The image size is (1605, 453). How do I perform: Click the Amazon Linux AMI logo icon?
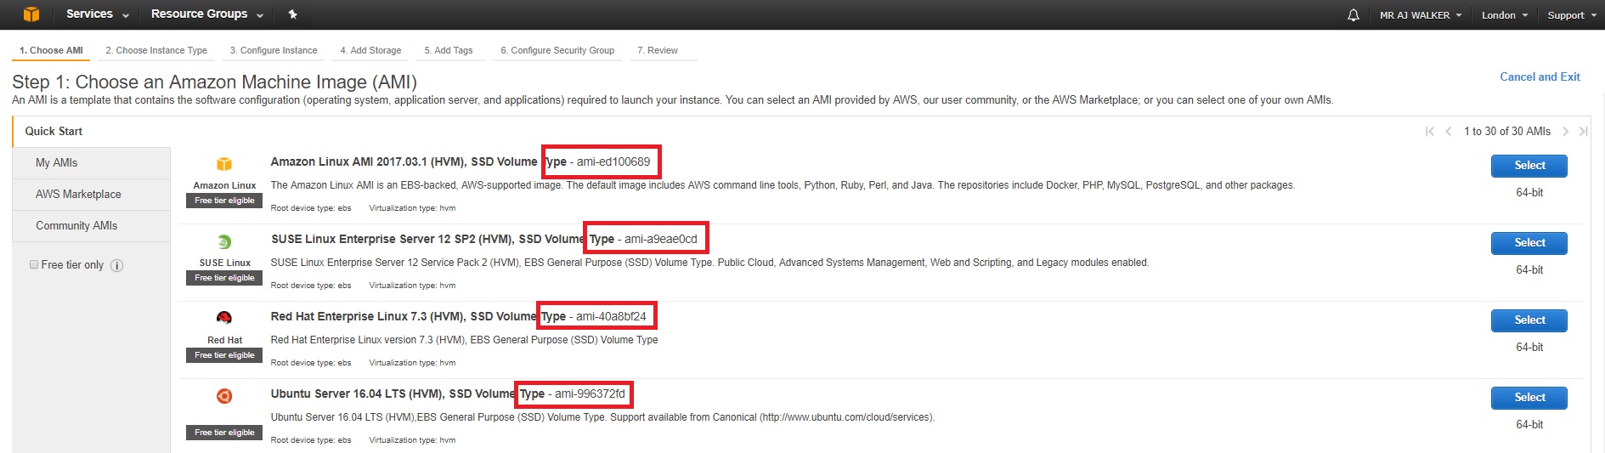click(224, 164)
